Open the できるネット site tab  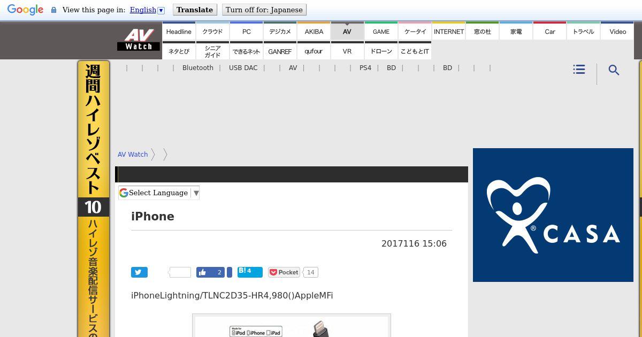(246, 51)
